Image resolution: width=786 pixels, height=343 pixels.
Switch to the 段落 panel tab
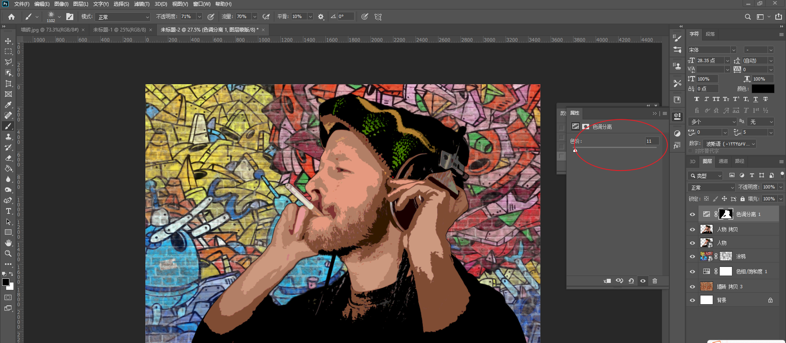(x=710, y=34)
